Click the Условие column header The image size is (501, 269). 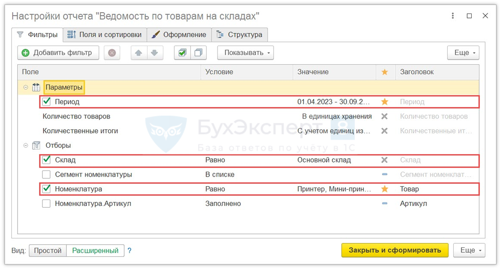pos(247,72)
